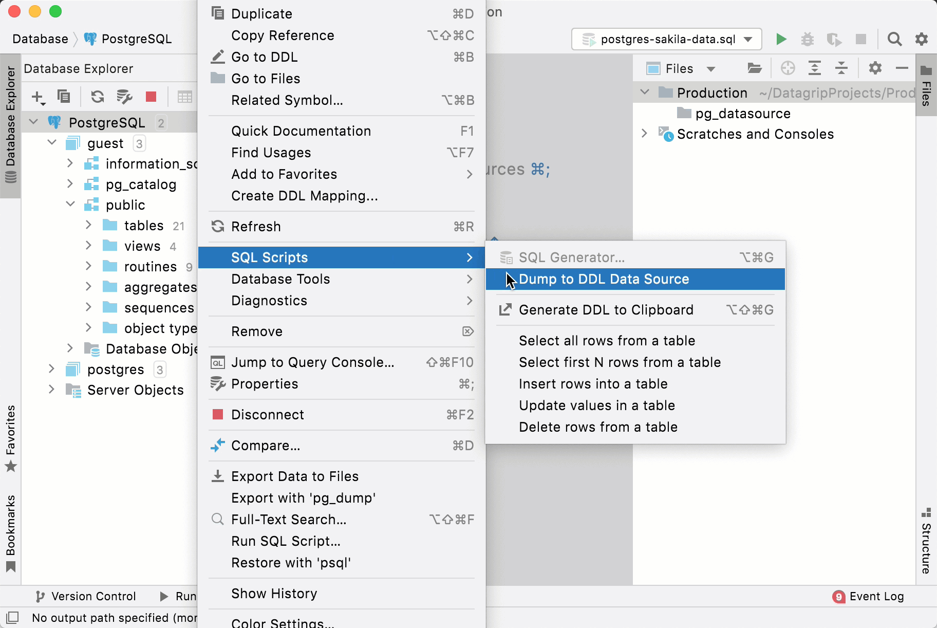This screenshot has width=937, height=628.
Task: Refresh the PostgreSQL data source
Action: [x=97, y=97]
